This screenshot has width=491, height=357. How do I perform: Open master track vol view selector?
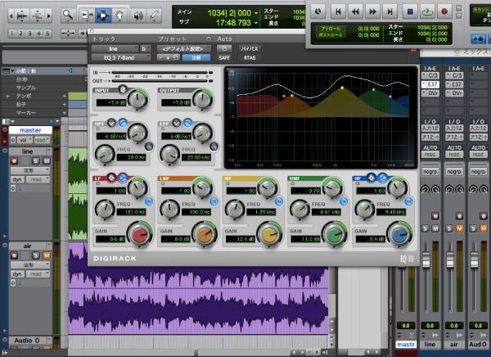[25, 140]
